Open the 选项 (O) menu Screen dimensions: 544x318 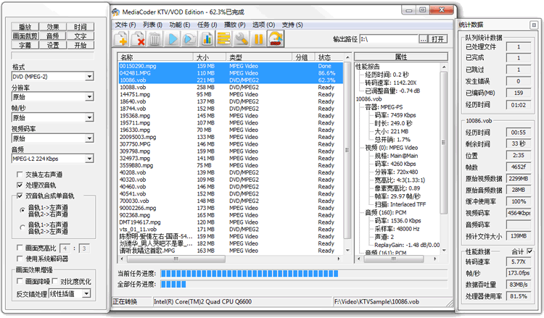tap(263, 25)
